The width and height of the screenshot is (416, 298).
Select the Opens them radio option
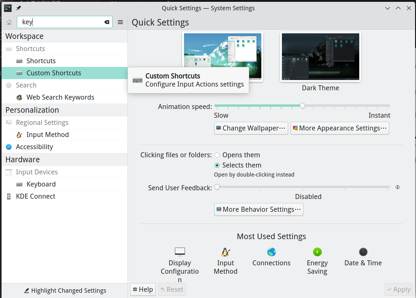point(217,155)
